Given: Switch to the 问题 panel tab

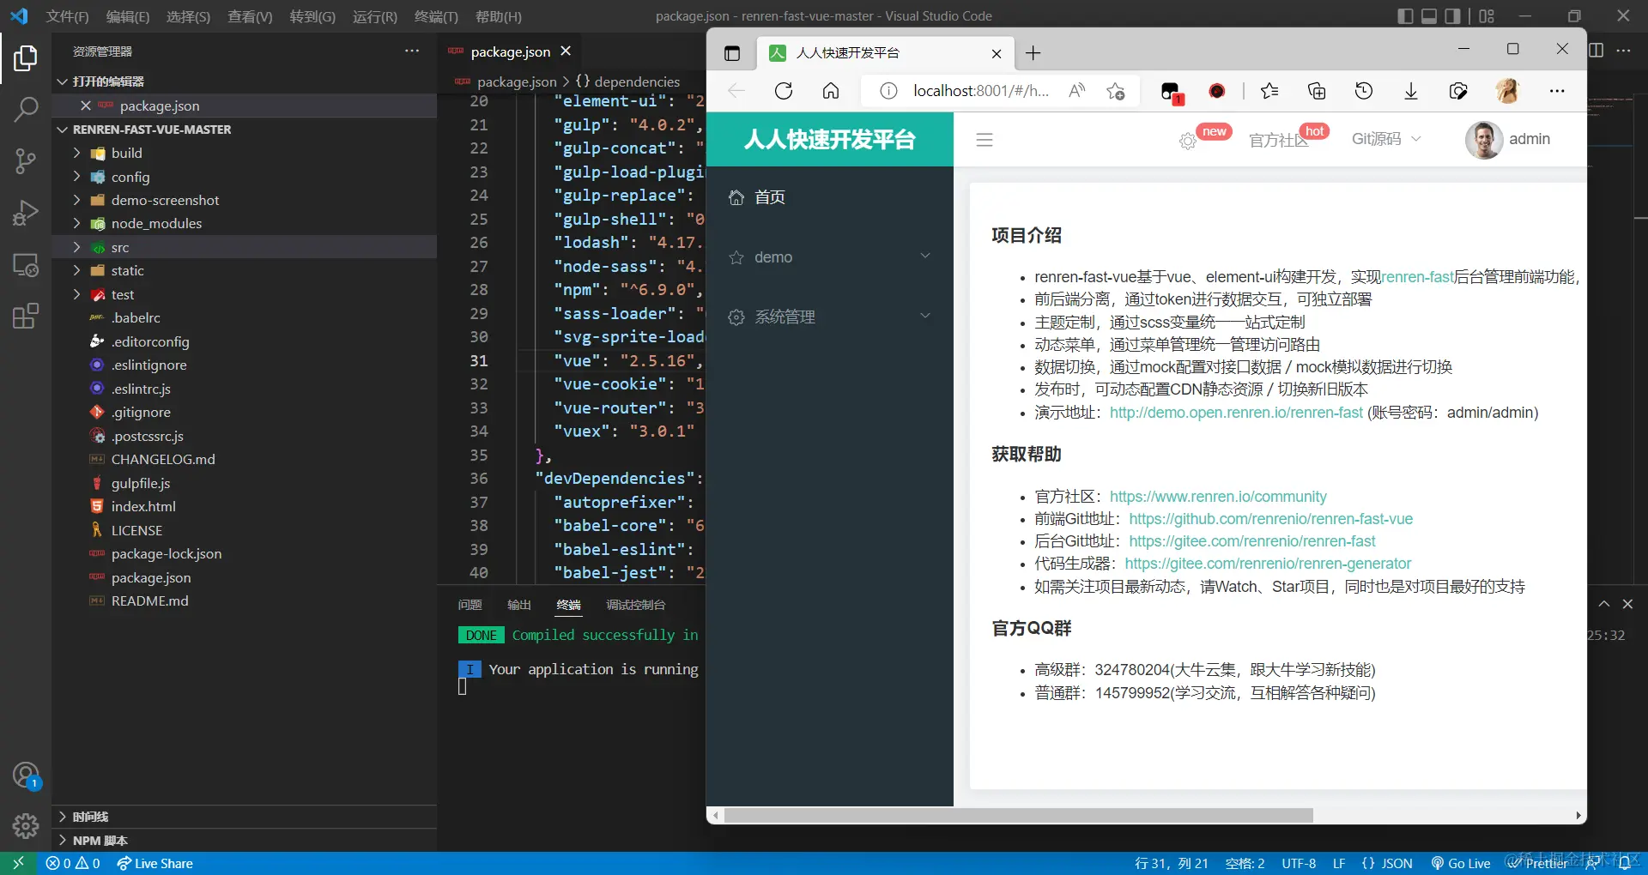Looking at the screenshot, I should click(x=470, y=605).
